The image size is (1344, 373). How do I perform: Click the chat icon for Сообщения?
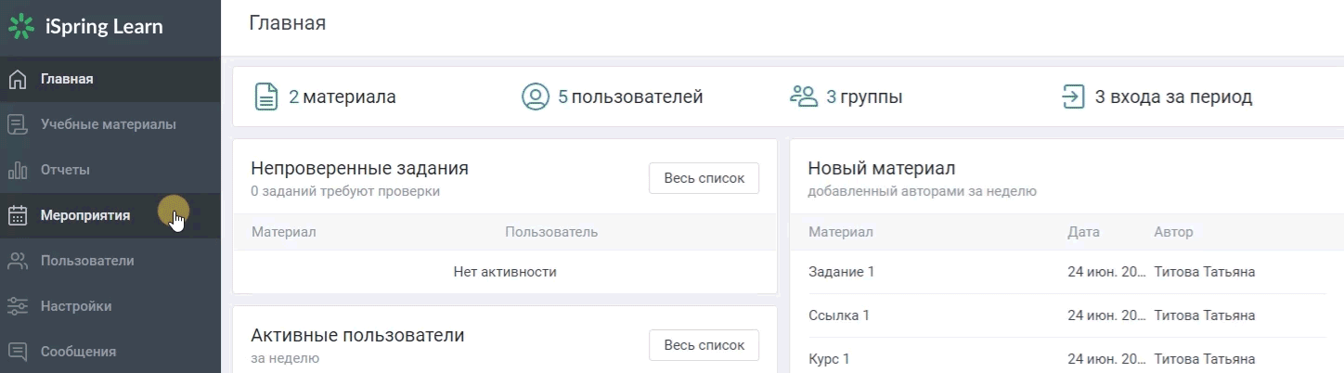[x=17, y=352]
